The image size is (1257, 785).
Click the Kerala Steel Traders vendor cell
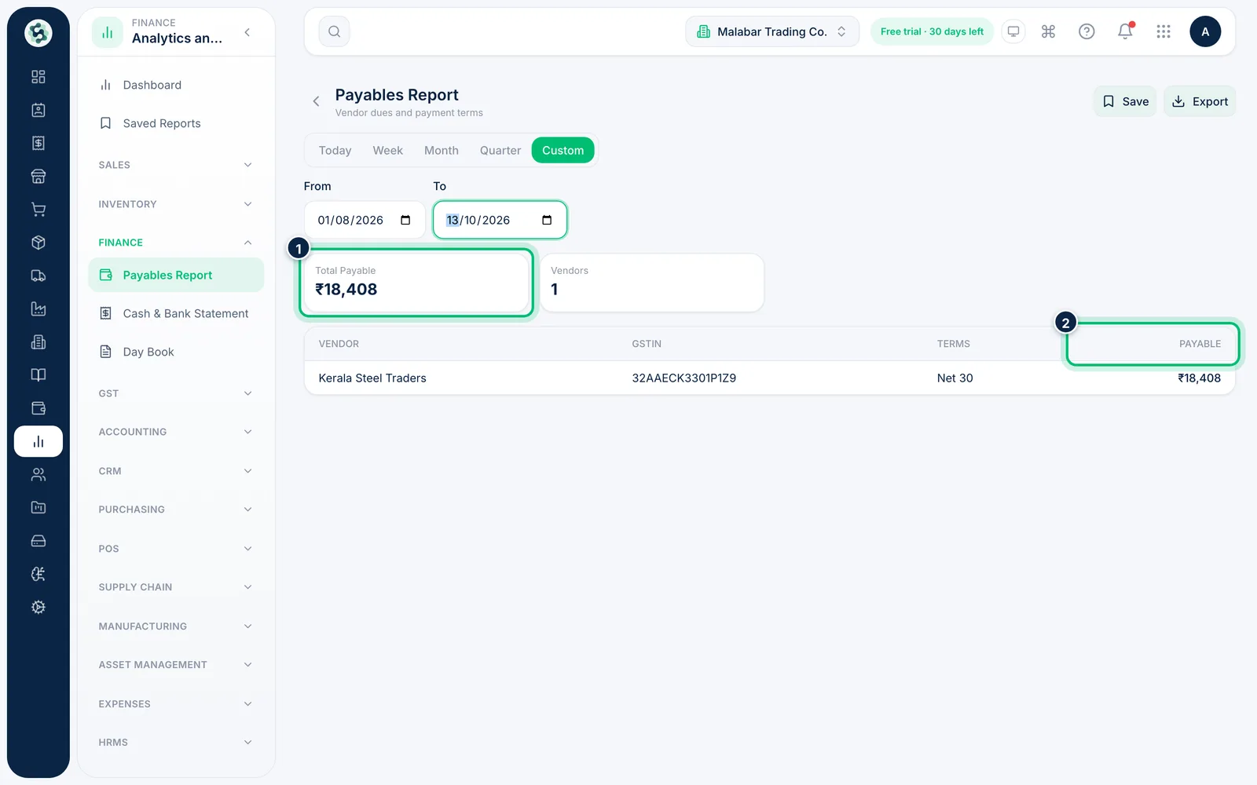click(x=372, y=378)
